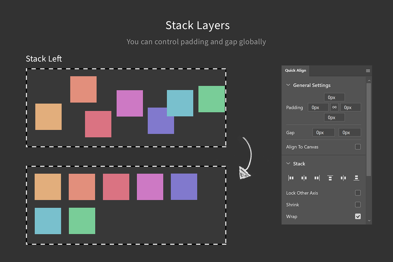This screenshot has height=262, width=393.
Task: Click the first Gap value field
Action: click(324, 132)
